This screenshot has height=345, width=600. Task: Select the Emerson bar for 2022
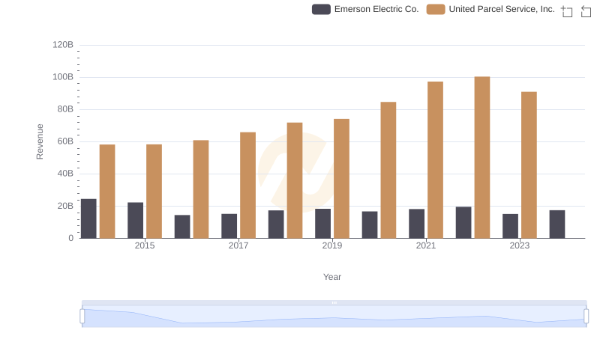[x=463, y=222]
